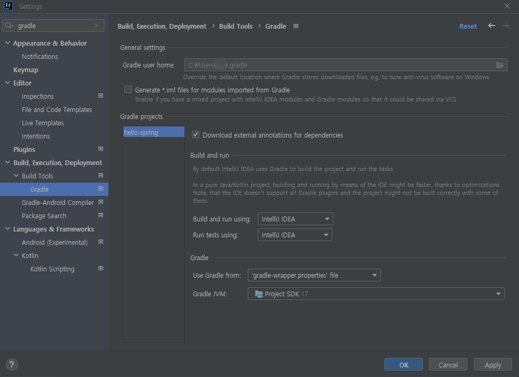This screenshot has width=519, height=377.
Task: Clear the gradle search text
Action: coord(97,26)
